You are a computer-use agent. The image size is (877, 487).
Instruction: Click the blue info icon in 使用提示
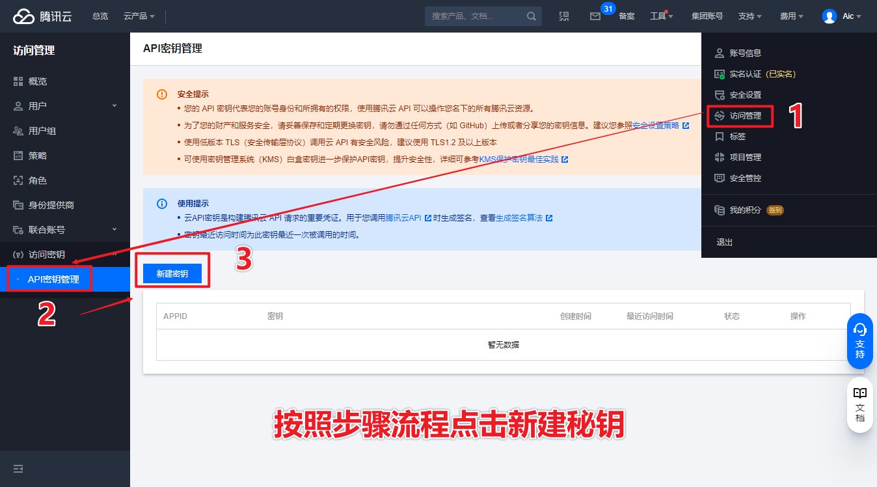coord(162,204)
